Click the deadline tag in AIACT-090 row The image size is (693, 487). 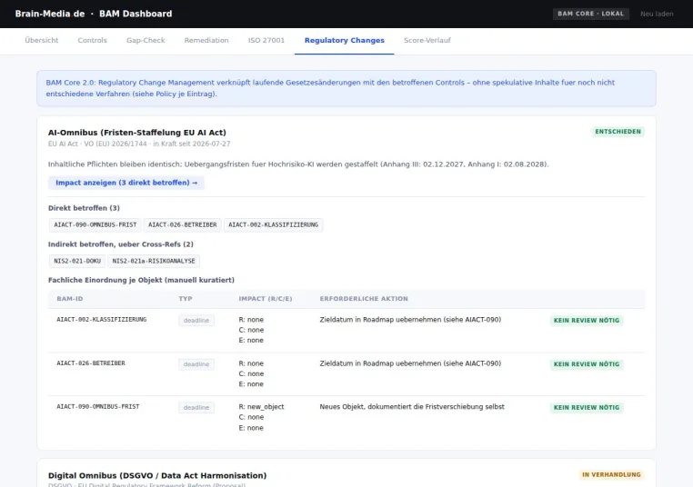(196, 407)
